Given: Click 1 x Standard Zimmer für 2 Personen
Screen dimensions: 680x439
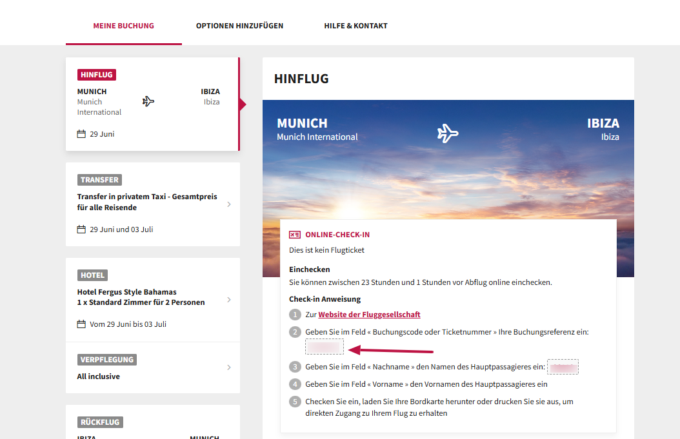Looking at the screenshot, I should coord(141,302).
